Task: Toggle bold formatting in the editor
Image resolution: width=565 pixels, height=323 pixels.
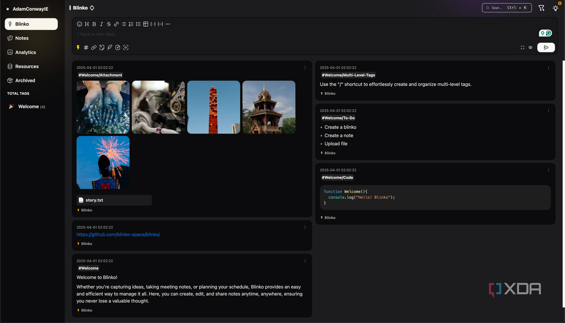Action: tap(94, 24)
